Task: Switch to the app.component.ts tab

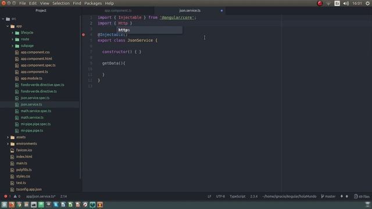Action: point(118,10)
